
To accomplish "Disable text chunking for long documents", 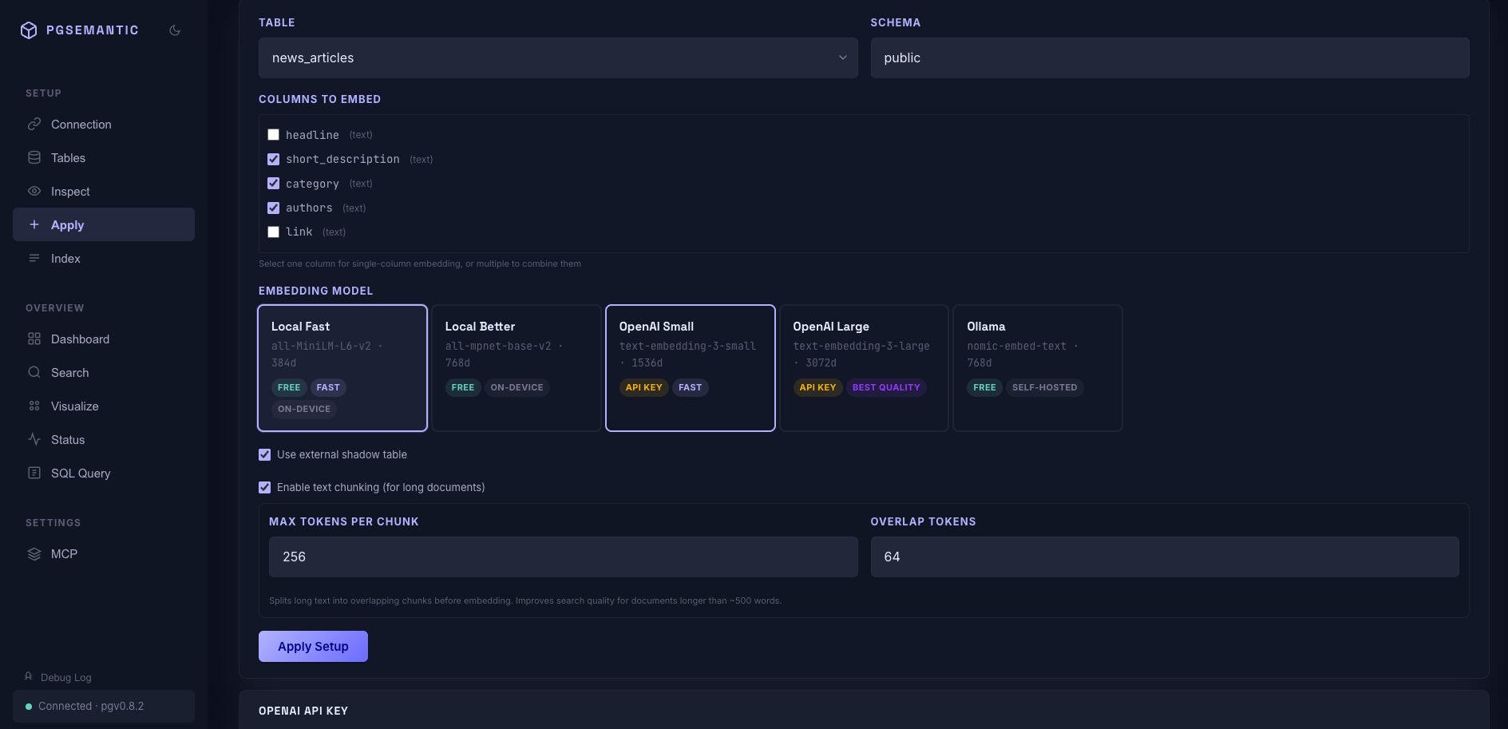I will click(x=264, y=487).
